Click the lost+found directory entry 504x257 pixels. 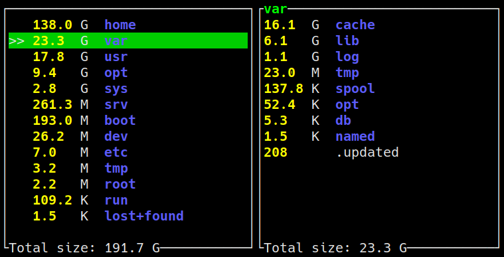[128, 216]
